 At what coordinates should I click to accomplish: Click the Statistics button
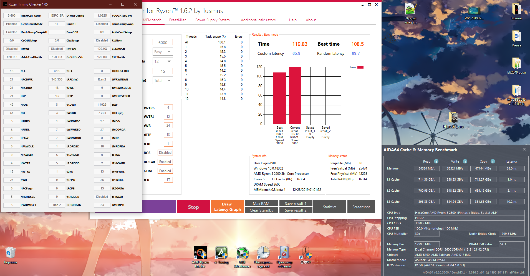(x=330, y=207)
